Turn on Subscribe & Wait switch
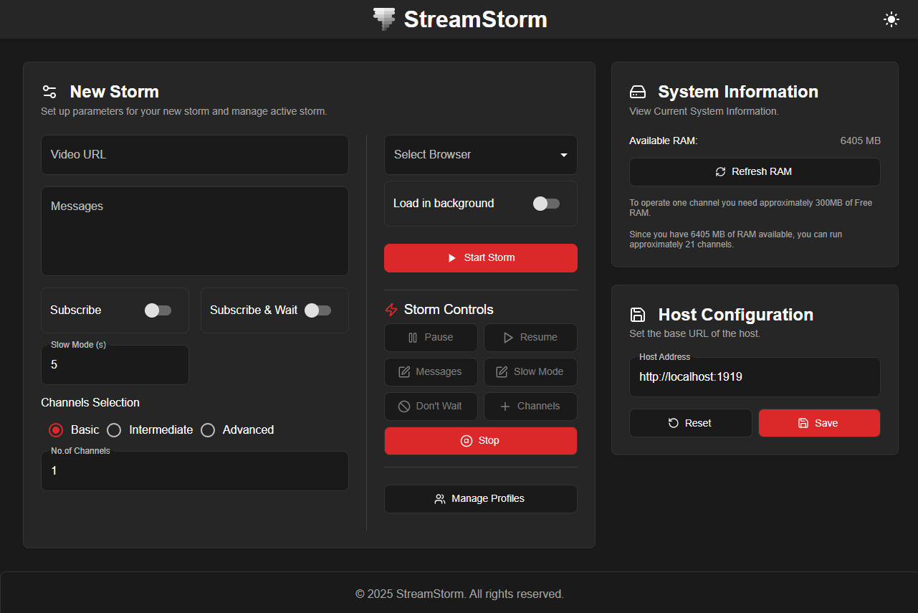Screen dimensions: 918x613 click(317, 310)
